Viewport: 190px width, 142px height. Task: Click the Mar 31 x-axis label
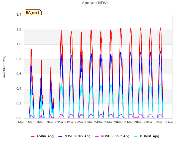click(x=162, y=122)
